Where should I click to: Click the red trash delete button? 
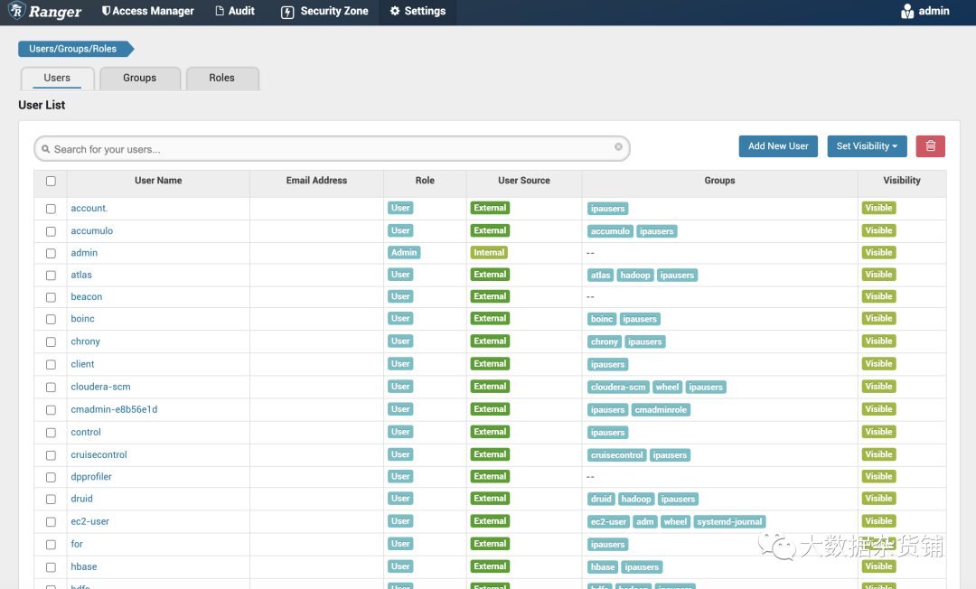click(x=930, y=146)
